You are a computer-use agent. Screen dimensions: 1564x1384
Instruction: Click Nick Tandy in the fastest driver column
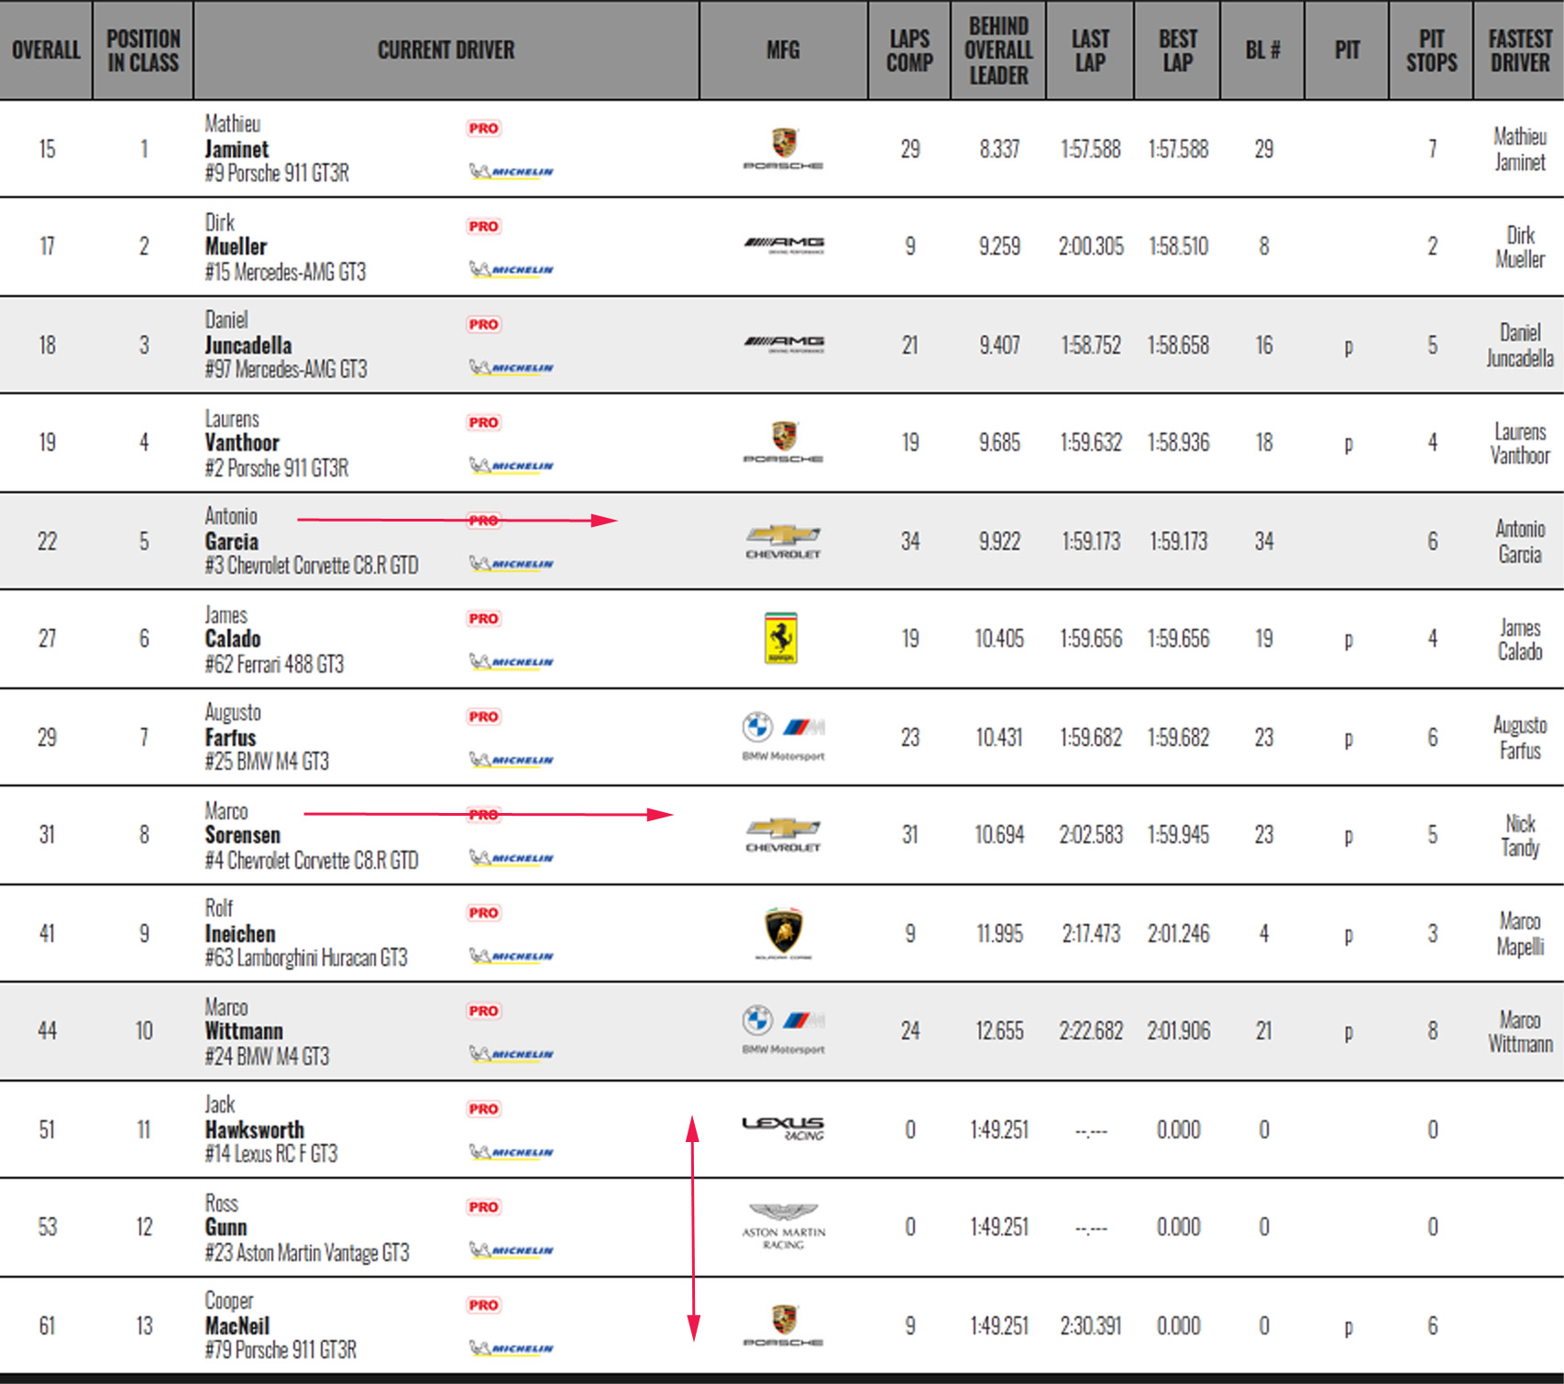coord(1519,835)
